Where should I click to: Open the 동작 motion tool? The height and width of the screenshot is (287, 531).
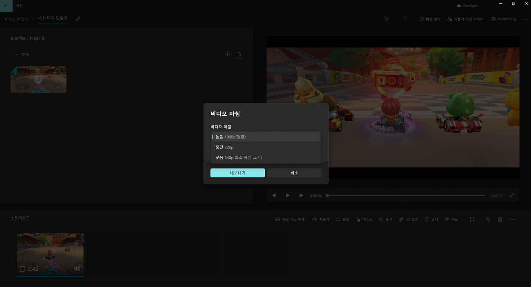pos(386,219)
